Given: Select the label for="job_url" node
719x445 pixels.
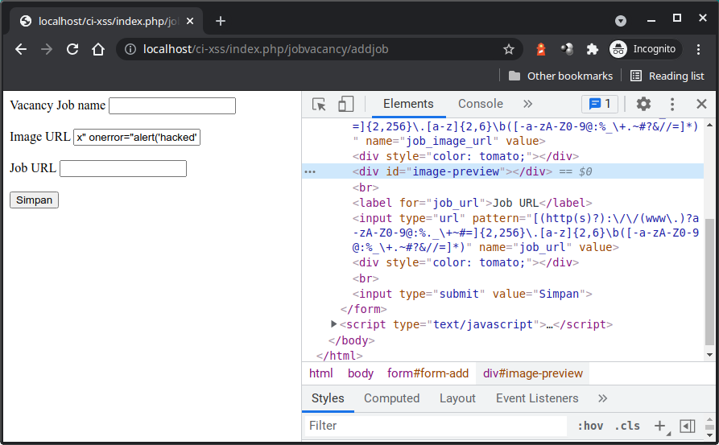Looking at the screenshot, I should click(x=472, y=203).
